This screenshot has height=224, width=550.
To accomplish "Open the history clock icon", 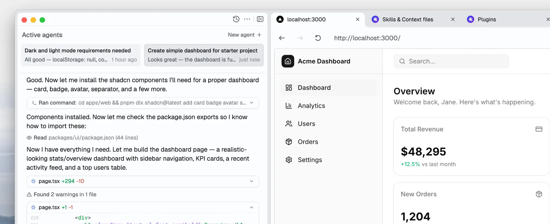I will point(236,19).
